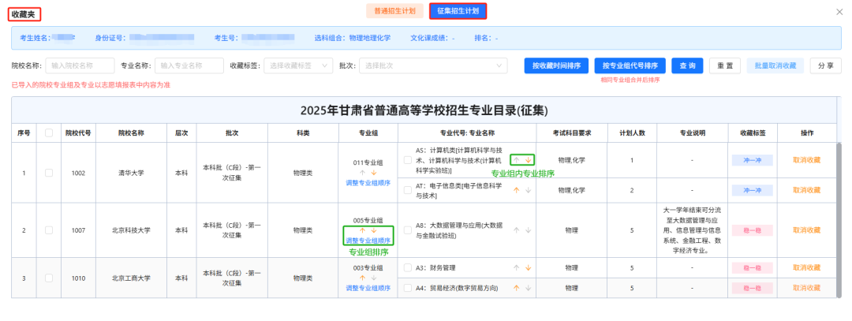Click 取消收藏 for A5 计算机类 row
This screenshot has width=852, height=321.
tap(806, 159)
